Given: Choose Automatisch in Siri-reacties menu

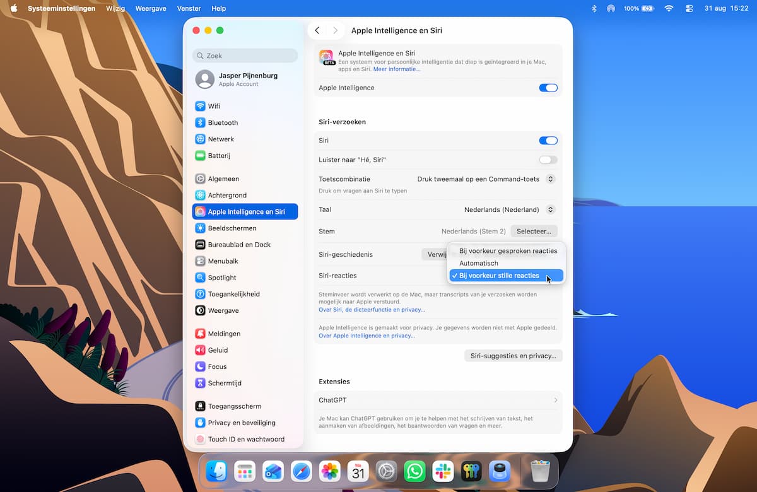Looking at the screenshot, I should (508, 263).
